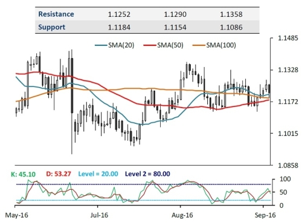This screenshot has height=223, width=302.
Task: Select the SMA(100) legend label
Action: [221, 45]
